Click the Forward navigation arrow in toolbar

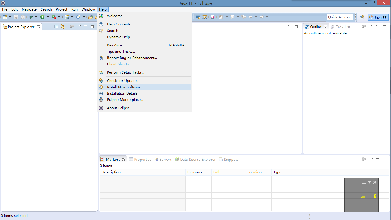tap(262, 17)
